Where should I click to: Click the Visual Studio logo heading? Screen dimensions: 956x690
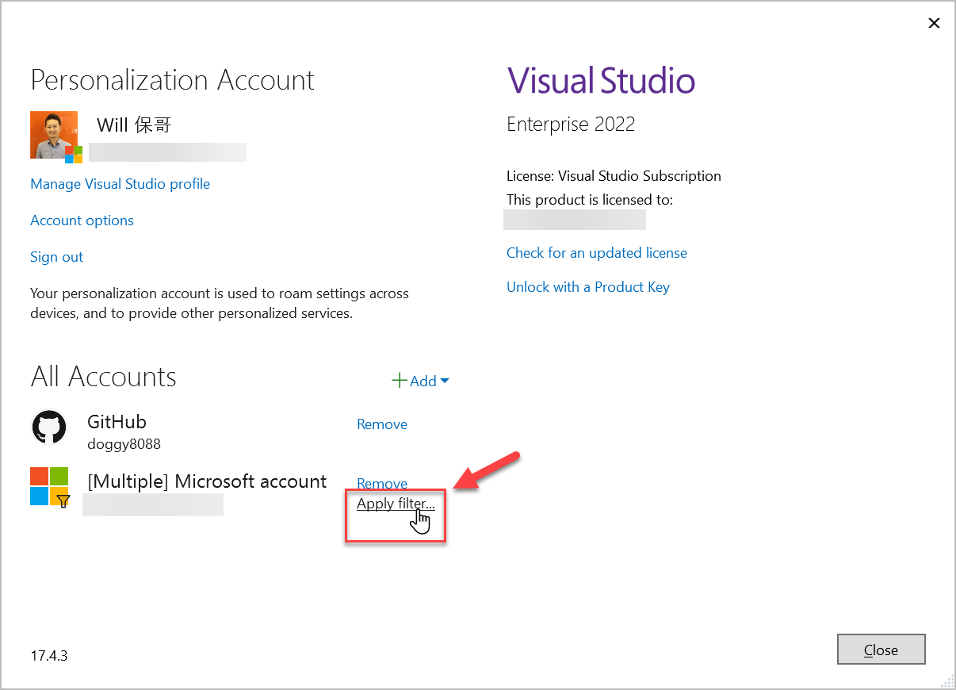(x=601, y=80)
